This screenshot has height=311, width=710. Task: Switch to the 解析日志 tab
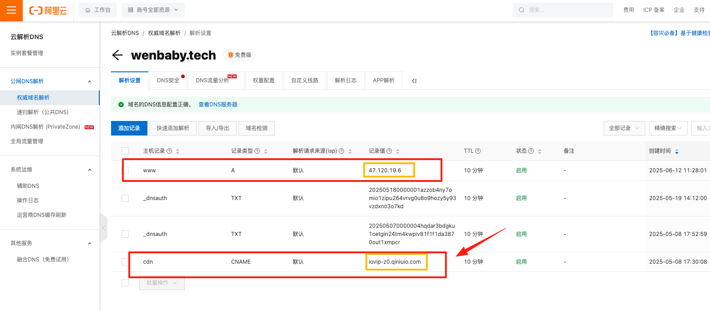click(345, 80)
